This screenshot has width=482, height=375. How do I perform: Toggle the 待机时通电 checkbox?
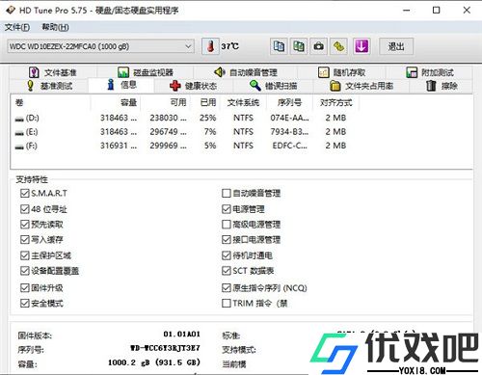click(x=227, y=255)
